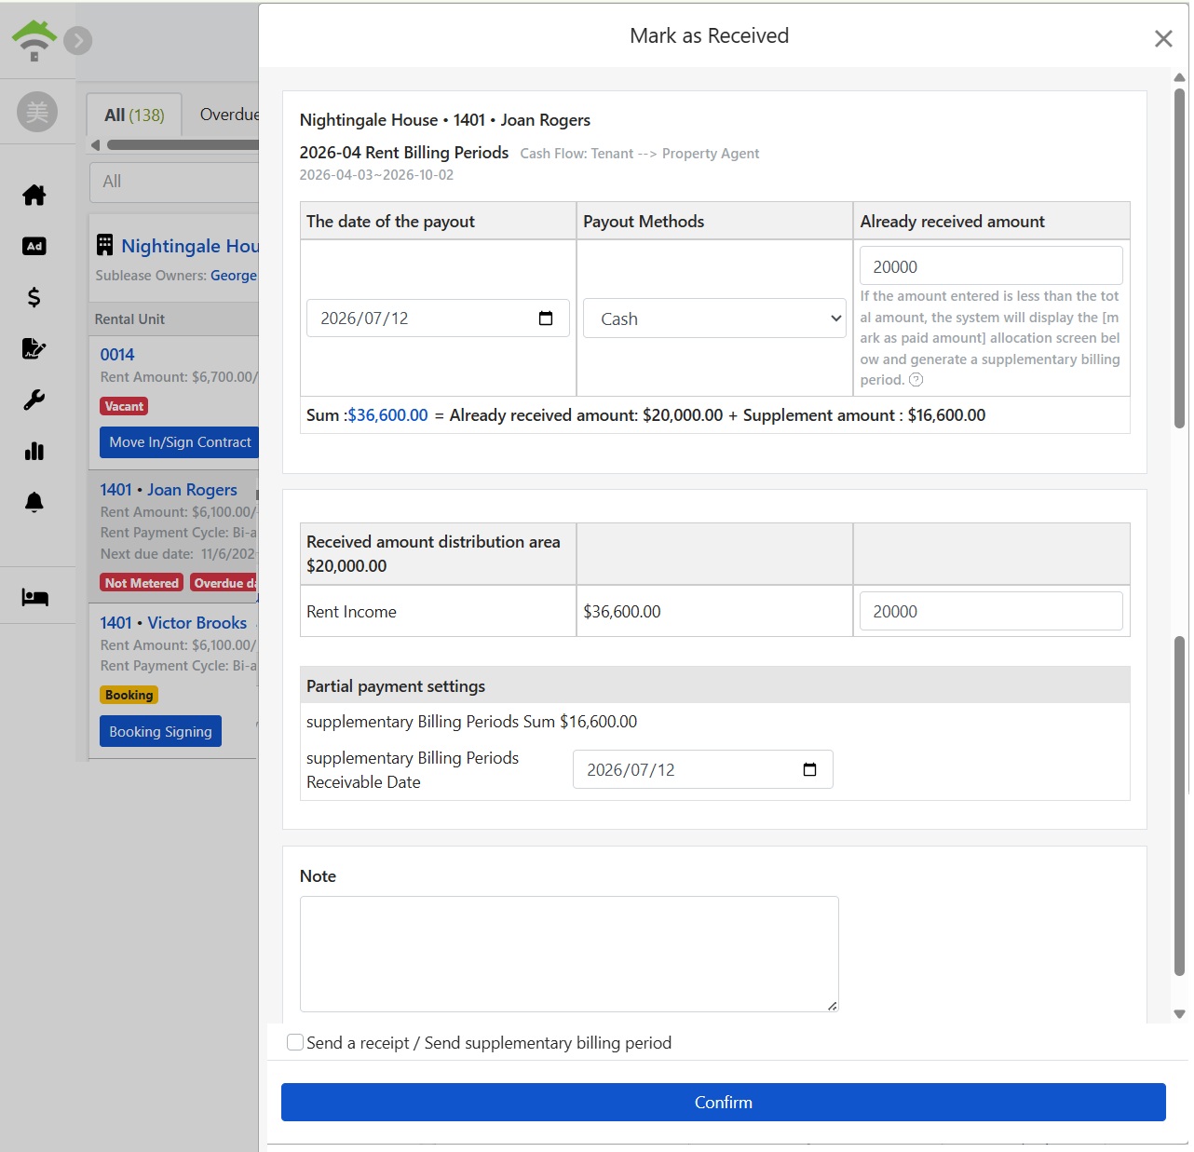Open the dollar sign finance icon
1194x1152 pixels.
(34, 297)
